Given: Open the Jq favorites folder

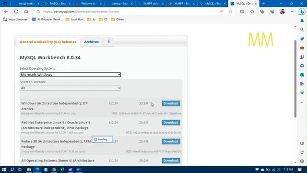Looking at the screenshot, I should click(x=92, y=19).
